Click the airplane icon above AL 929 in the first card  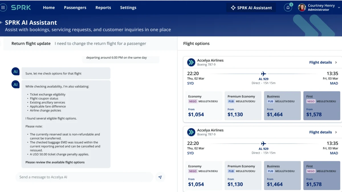[263, 74]
